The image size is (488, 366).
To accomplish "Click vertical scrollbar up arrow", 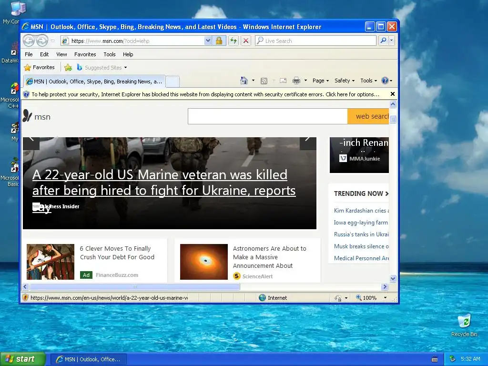I will pos(393,104).
